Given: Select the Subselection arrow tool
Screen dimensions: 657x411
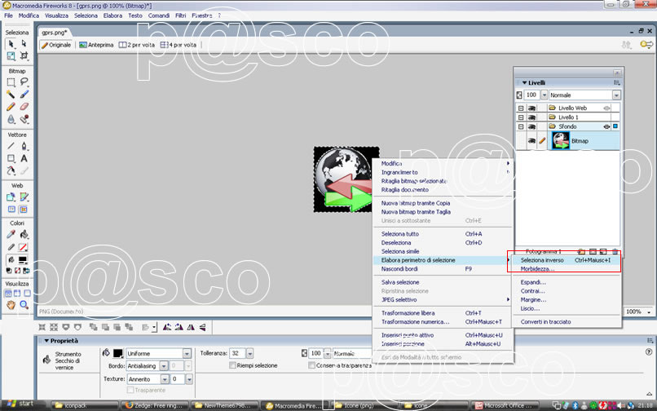Looking at the screenshot, I should (24, 43).
